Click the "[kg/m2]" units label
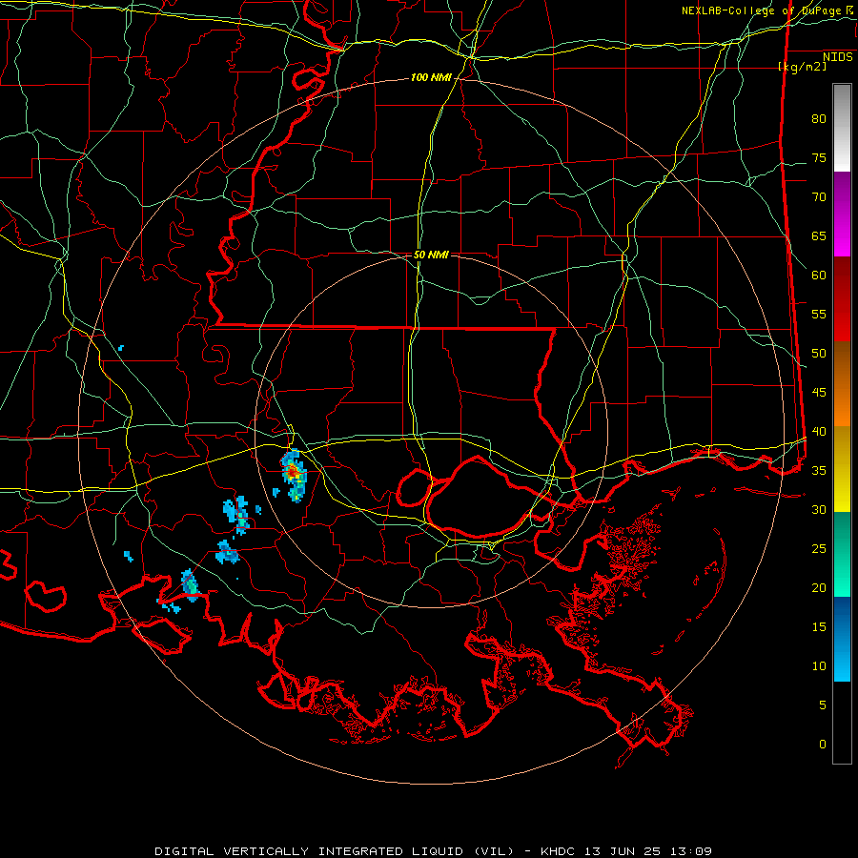Screen dimensions: 858x858 click(x=803, y=67)
